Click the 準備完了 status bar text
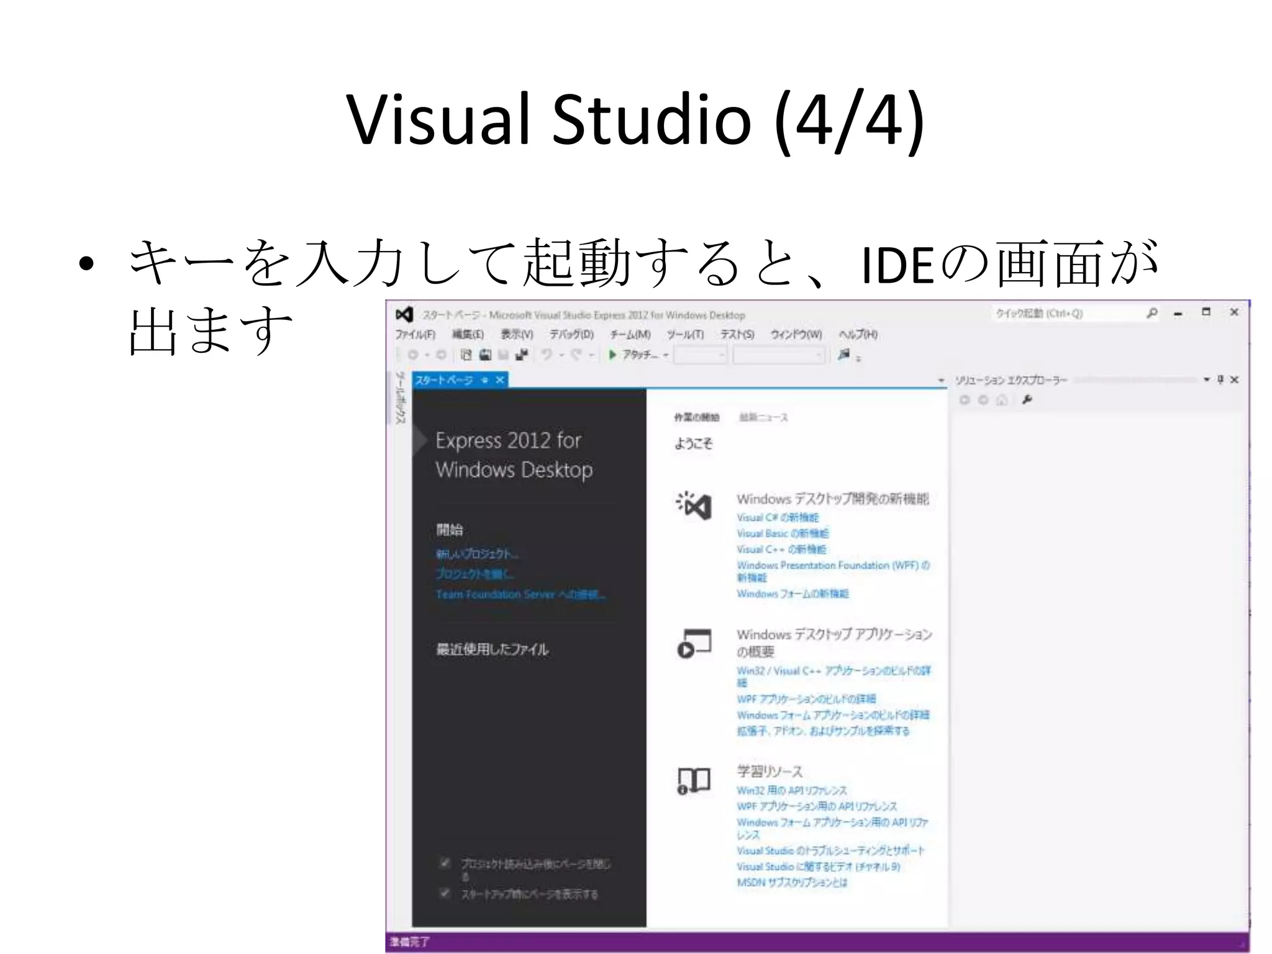 409,942
